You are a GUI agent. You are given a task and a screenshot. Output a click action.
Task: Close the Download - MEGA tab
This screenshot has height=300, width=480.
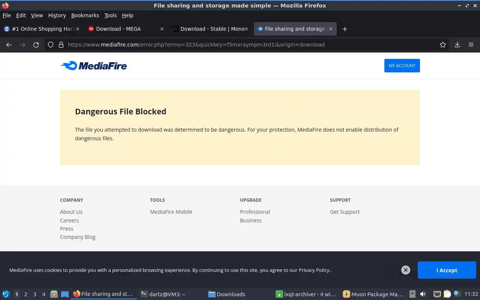pos(162,29)
